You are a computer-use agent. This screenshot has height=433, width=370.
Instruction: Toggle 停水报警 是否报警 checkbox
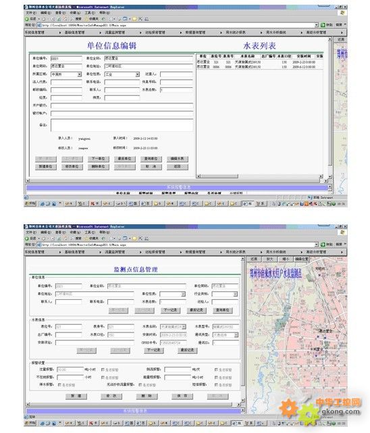pyautogui.click(x=59, y=384)
